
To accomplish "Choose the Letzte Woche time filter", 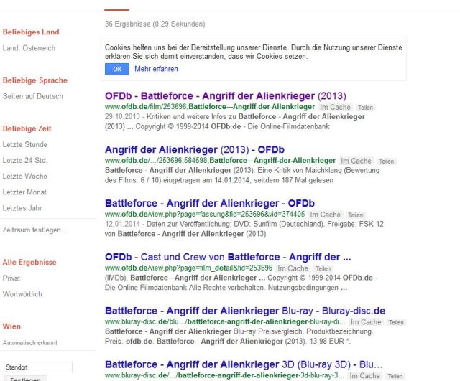I will tap(25, 176).
